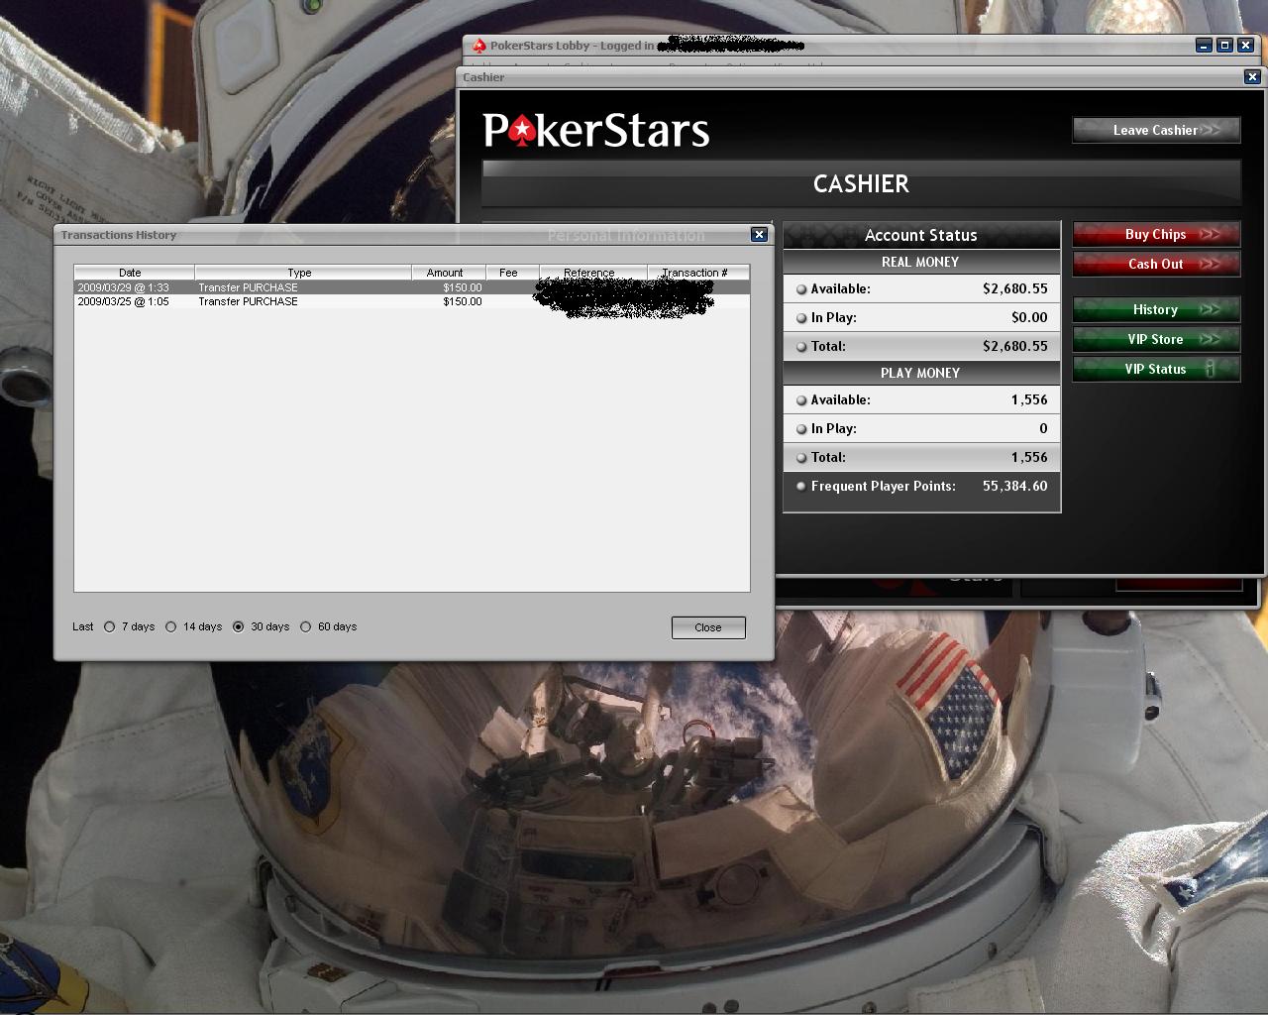Click the Leave Cashier button
1268x1015 pixels.
1156,130
